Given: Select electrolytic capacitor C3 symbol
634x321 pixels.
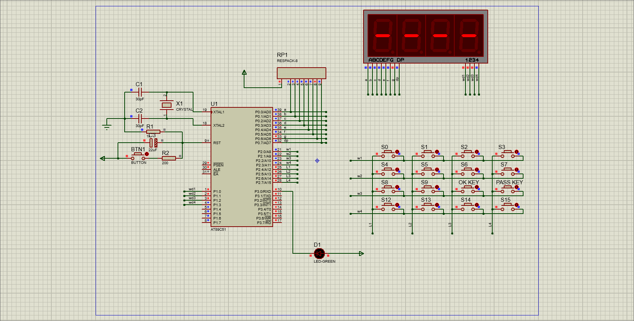Looking at the screenshot, I should click(x=153, y=142).
